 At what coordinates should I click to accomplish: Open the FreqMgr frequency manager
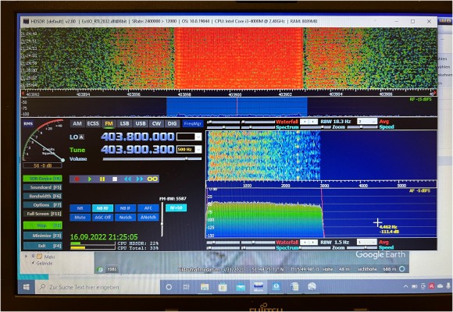[193, 124]
